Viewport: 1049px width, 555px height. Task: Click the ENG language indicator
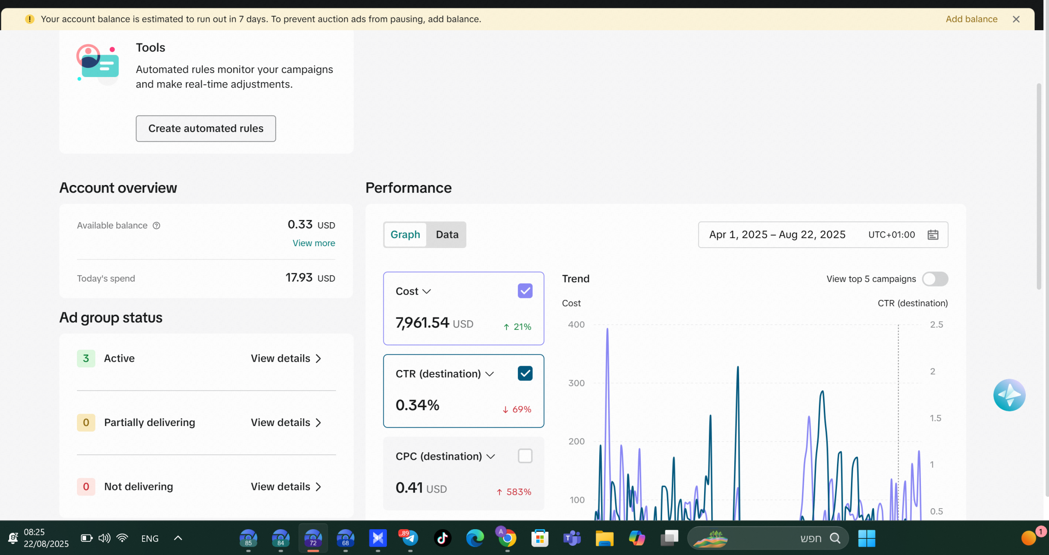[150, 538]
